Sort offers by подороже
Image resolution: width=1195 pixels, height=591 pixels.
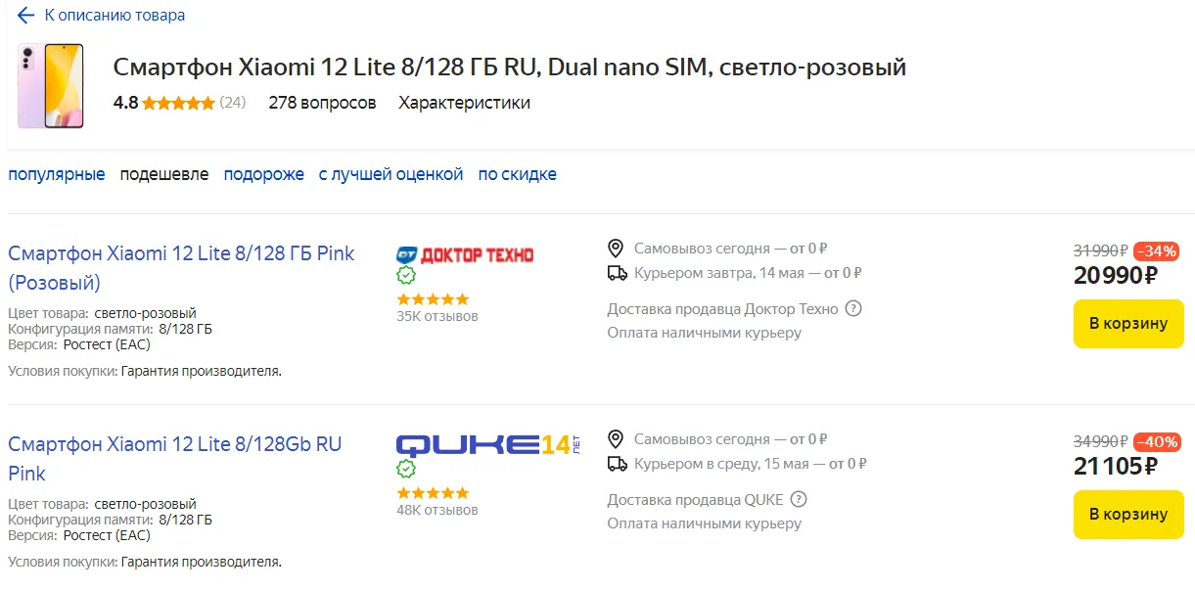[x=263, y=174]
